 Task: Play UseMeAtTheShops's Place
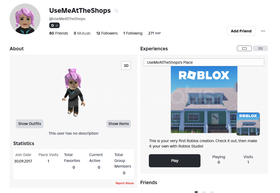pos(175,161)
